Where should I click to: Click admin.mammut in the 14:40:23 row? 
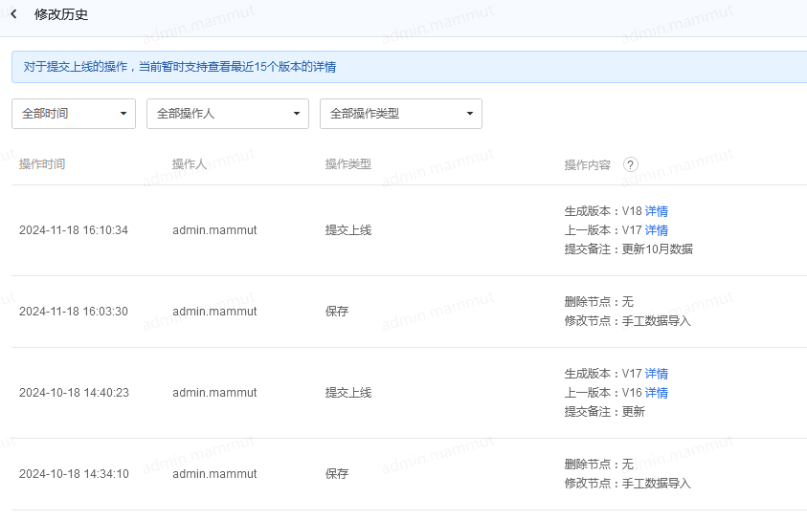tap(214, 393)
